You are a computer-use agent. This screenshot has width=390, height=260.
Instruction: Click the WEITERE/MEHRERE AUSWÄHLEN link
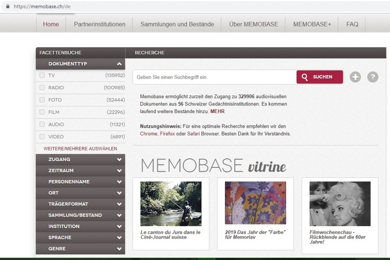pos(80,148)
